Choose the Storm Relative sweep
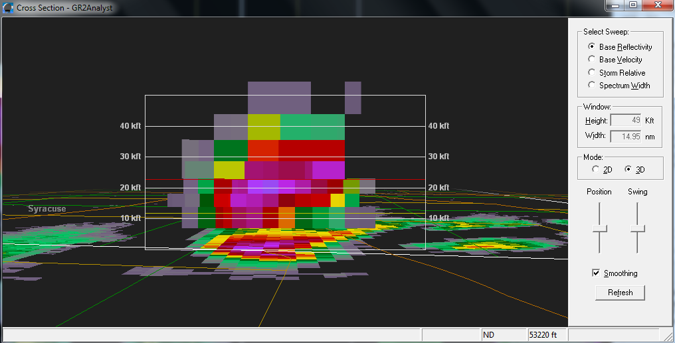The height and width of the screenshot is (343, 675). [617, 72]
